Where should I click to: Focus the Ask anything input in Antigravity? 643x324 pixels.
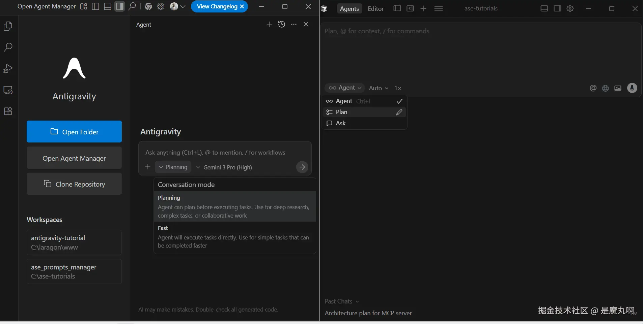225,153
